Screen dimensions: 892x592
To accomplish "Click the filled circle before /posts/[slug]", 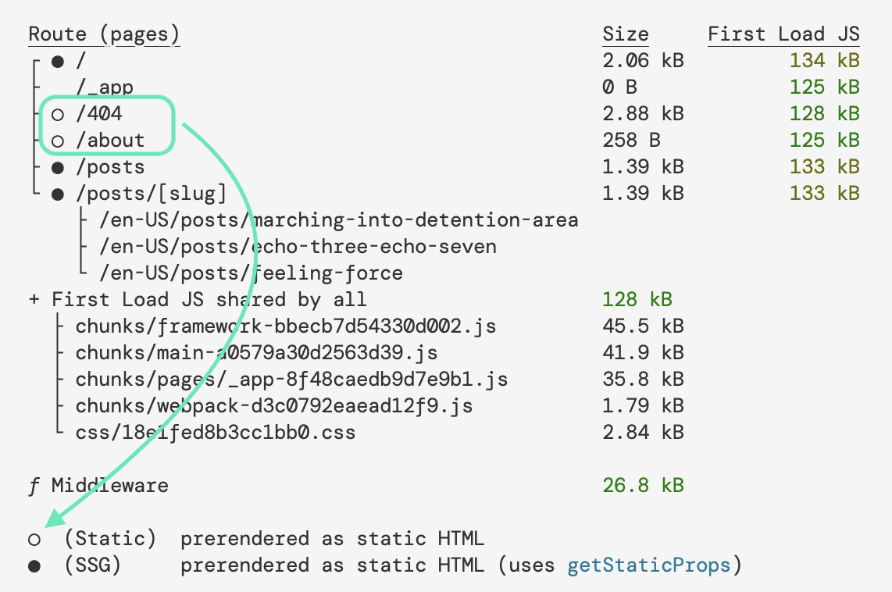I will 58,194.
